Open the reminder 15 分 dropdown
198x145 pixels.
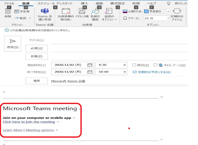pos(168,18)
